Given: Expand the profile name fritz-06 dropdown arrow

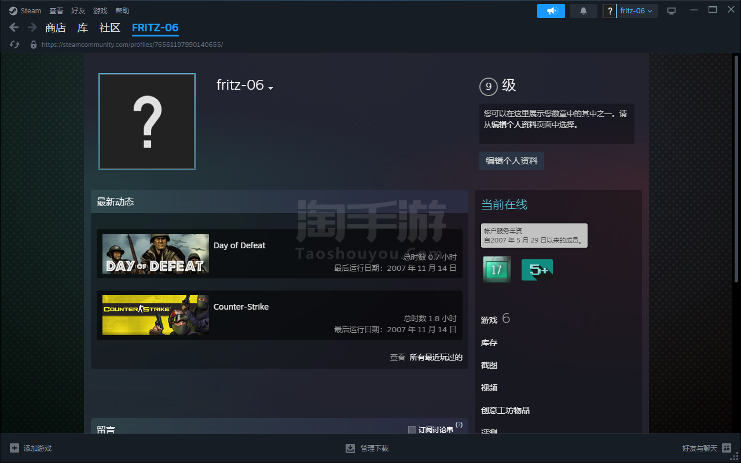Looking at the screenshot, I should 270,88.
